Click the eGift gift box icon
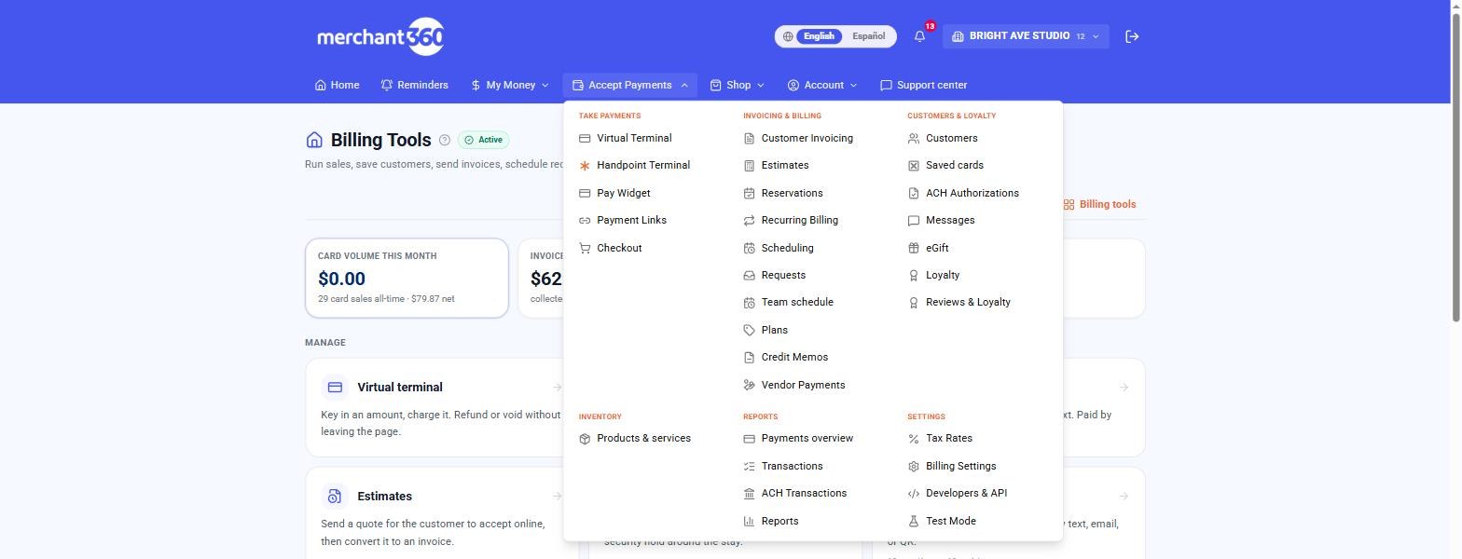Screen dimensions: 1462x559 pos(914,248)
